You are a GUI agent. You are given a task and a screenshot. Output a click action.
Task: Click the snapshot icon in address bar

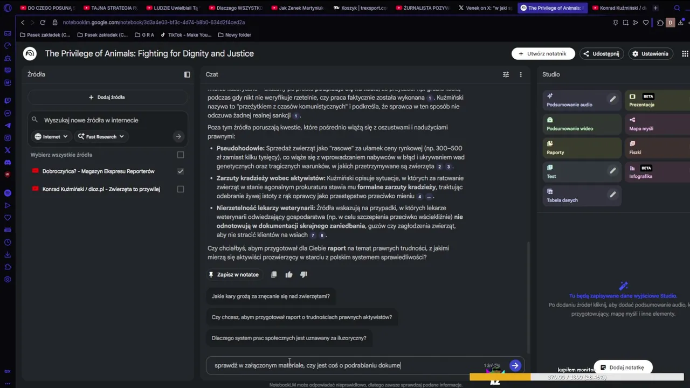point(625,23)
